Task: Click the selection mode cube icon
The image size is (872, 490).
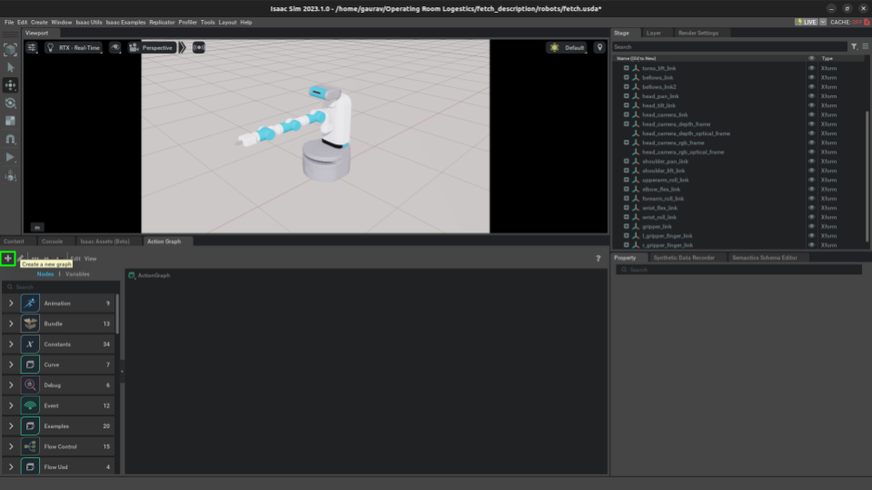Action: click(11, 49)
